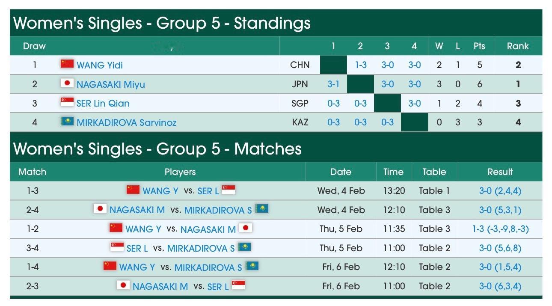Image resolution: width=552 pixels, height=306 pixels.
Task: Click the China flag beside WANG Yidi
Action: pyautogui.click(x=67, y=64)
